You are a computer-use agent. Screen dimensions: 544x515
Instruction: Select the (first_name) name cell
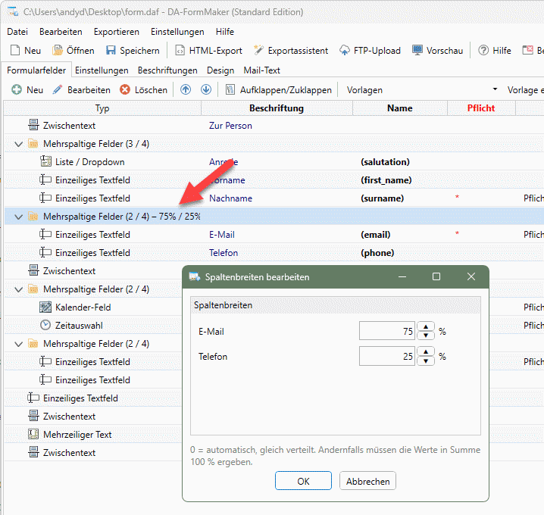[x=386, y=180]
